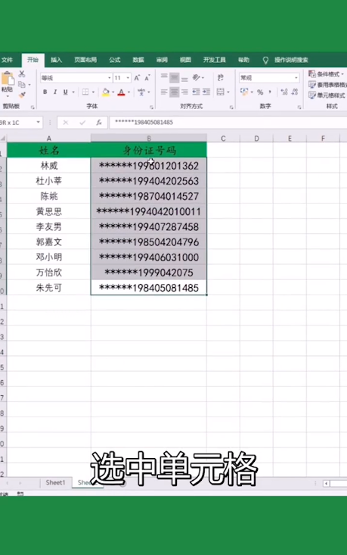Switch to the Developer (开发工具) tab
Image resolution: width=347 pixels, height=555 pixels.
click(215, 60)
